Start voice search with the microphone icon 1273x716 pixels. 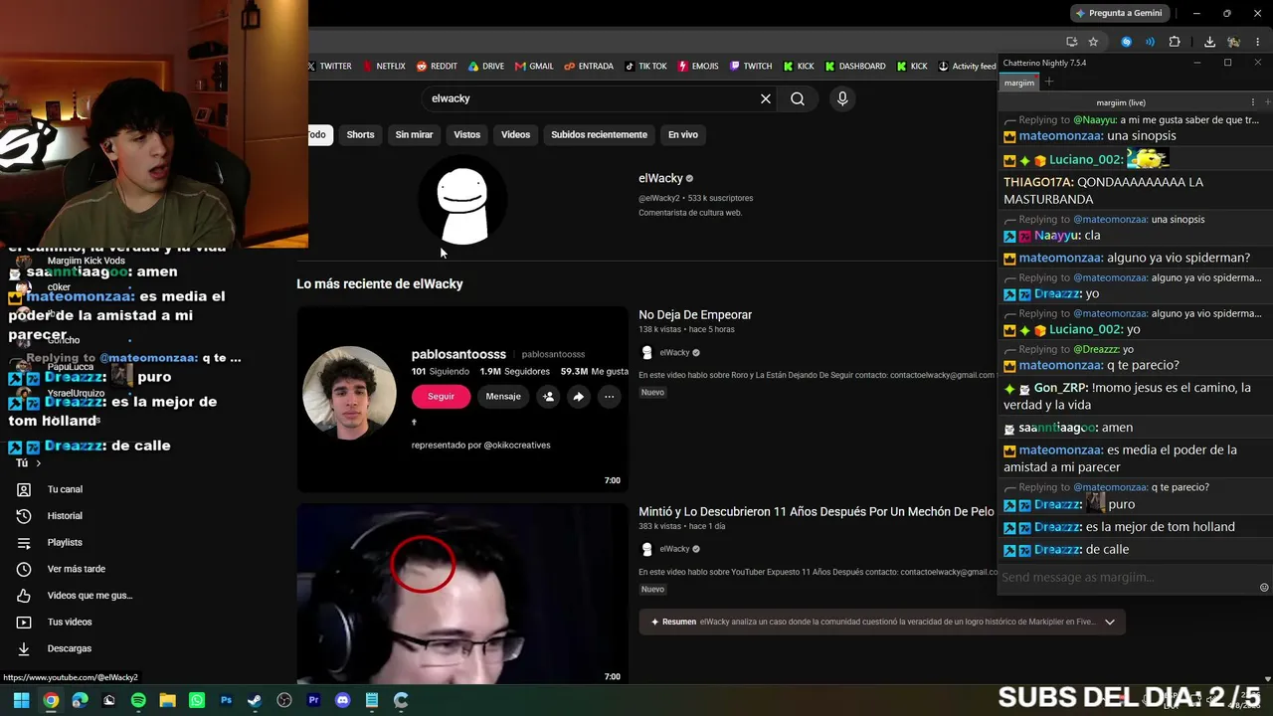(842, 98)
